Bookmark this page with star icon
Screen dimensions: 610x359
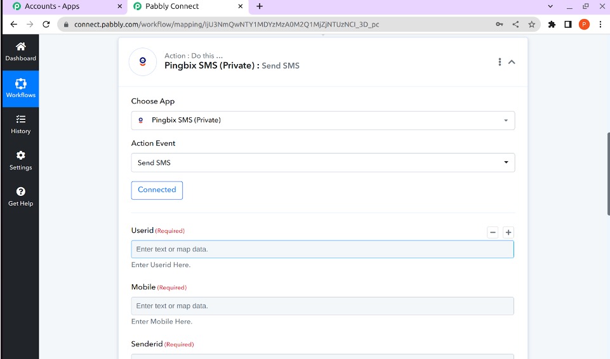click(532, 25)
